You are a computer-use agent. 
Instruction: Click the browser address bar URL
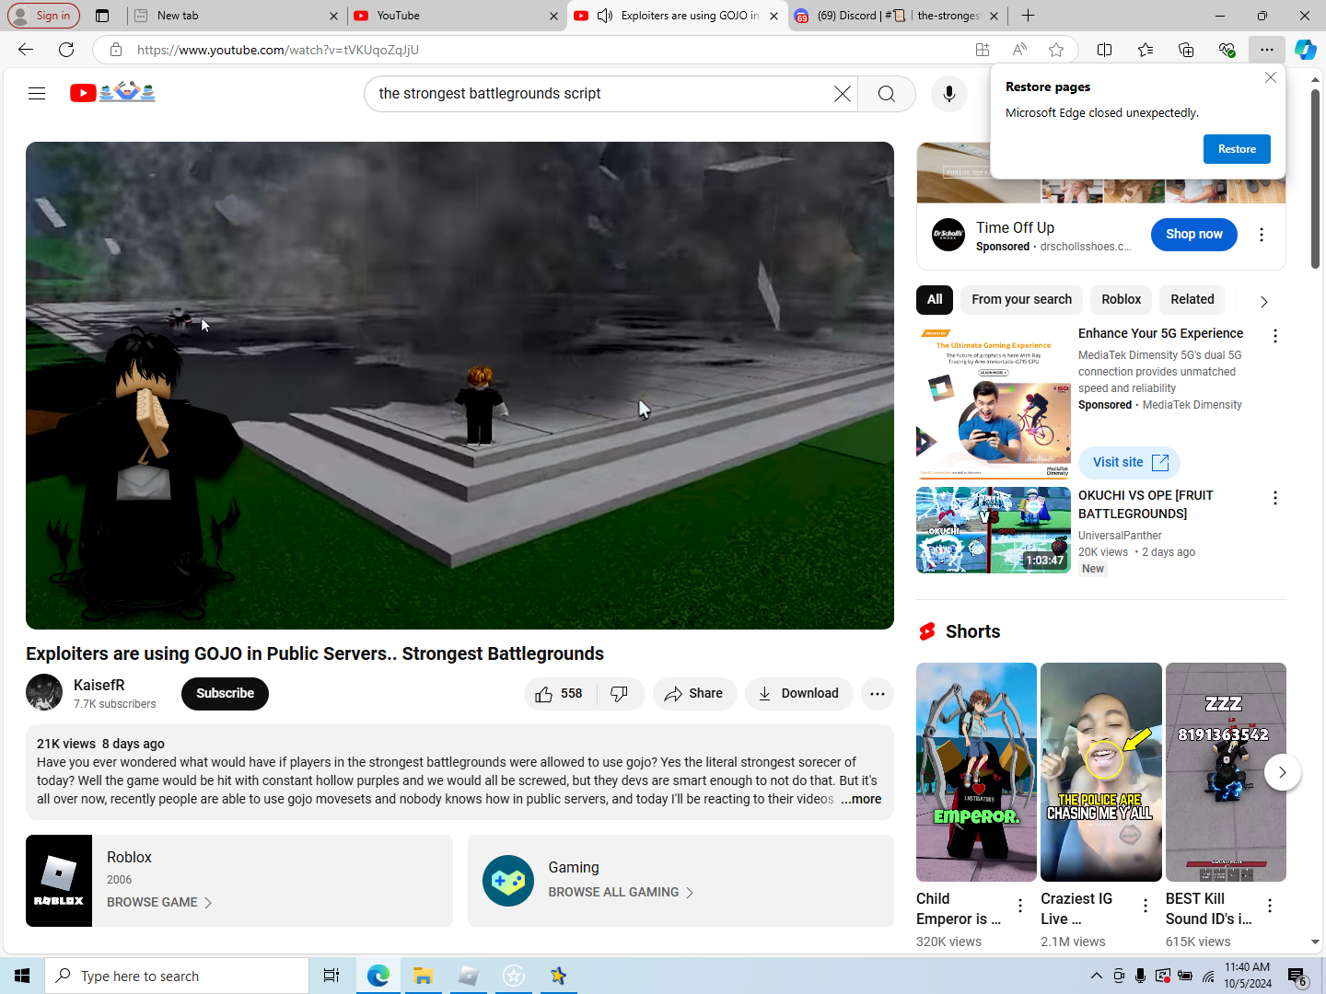tap(278, 50)
